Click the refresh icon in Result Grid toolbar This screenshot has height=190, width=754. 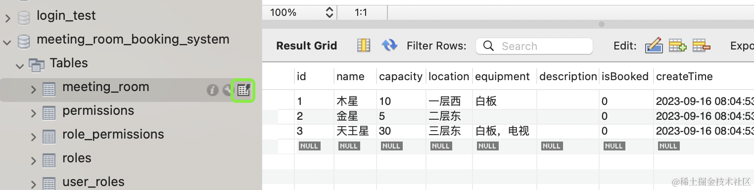(x=390, y=46)
